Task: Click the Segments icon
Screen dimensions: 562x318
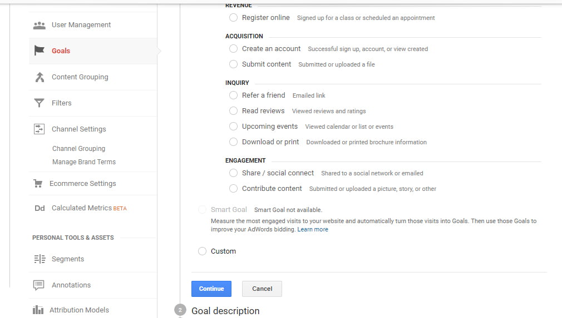Action: [x=40, y=259]
